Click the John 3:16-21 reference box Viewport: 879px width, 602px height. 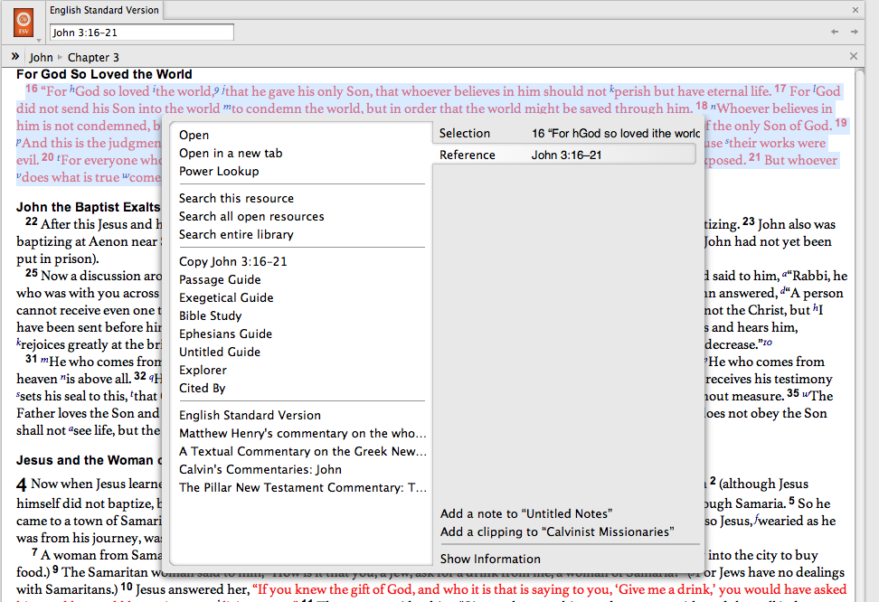click(x=142, y=33)
